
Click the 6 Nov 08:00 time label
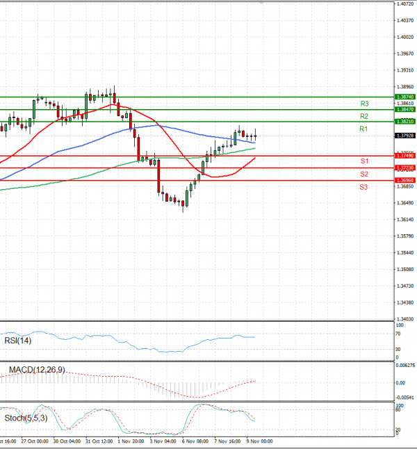click(x=195, y=441)
